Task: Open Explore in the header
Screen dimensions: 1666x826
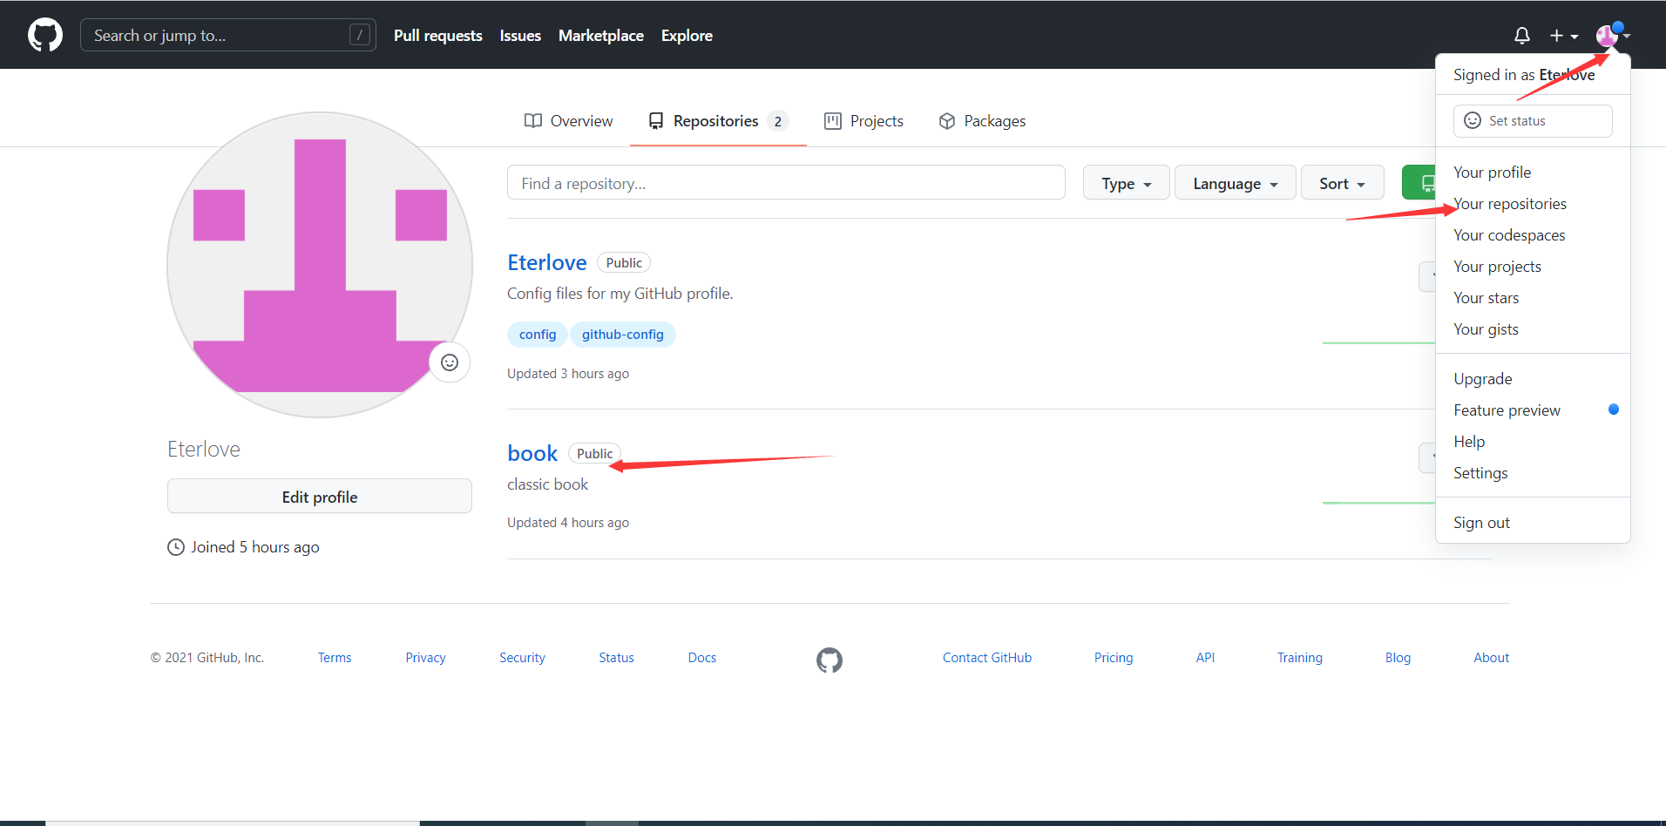Action: (687, 36)
